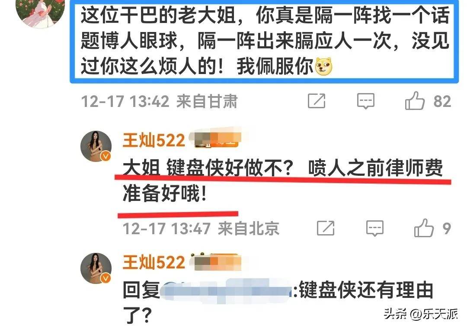Click the username 王灿522 above the lawyer-fee reply

154,140
